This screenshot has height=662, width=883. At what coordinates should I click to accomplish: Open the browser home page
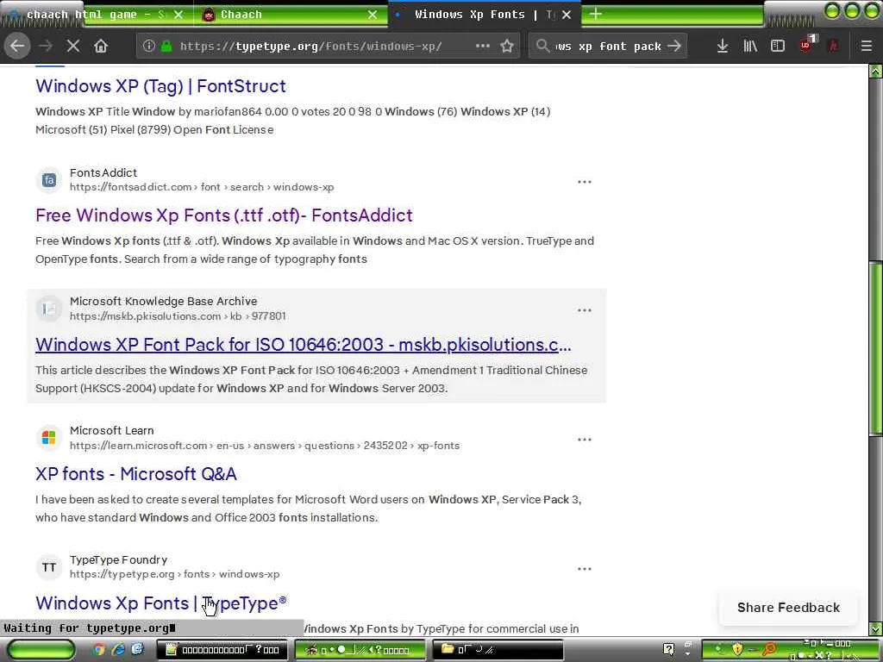point(101,47)
